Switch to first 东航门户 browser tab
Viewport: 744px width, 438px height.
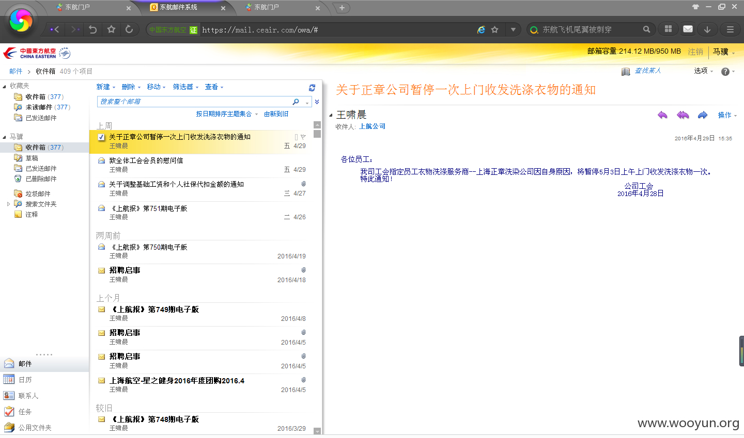pos(93,7)
